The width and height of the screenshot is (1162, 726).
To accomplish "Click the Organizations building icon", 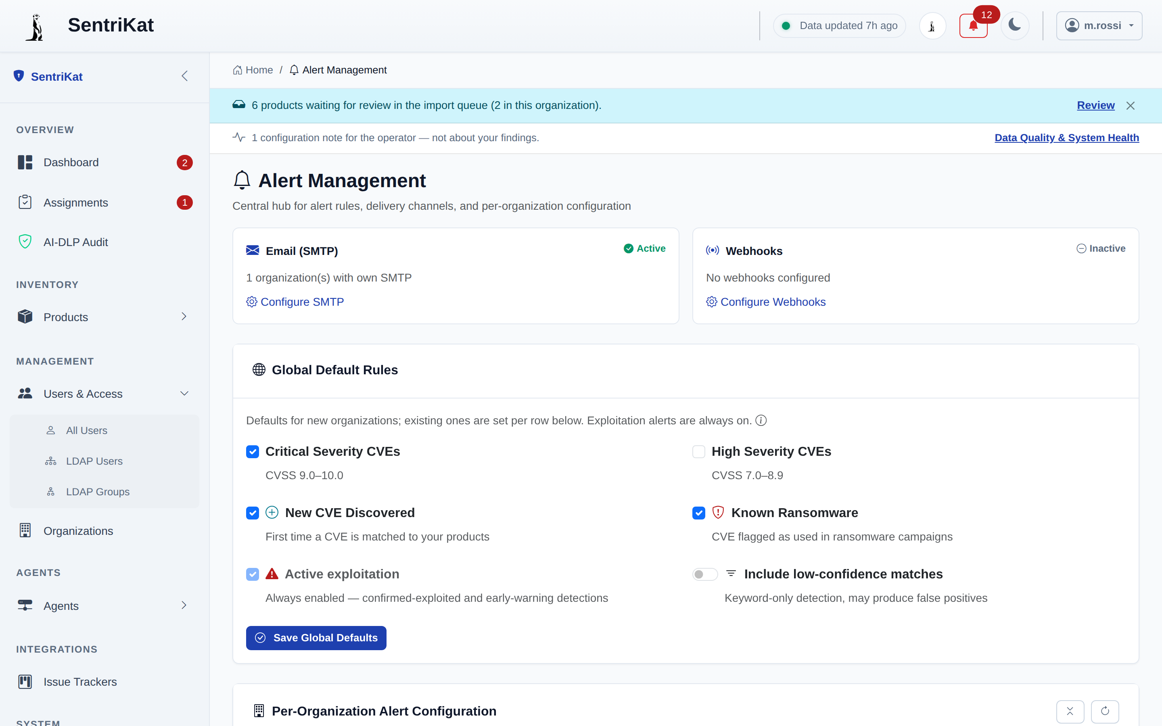I will point(25,530).
